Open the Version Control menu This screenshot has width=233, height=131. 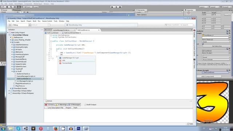click(47, 21)
